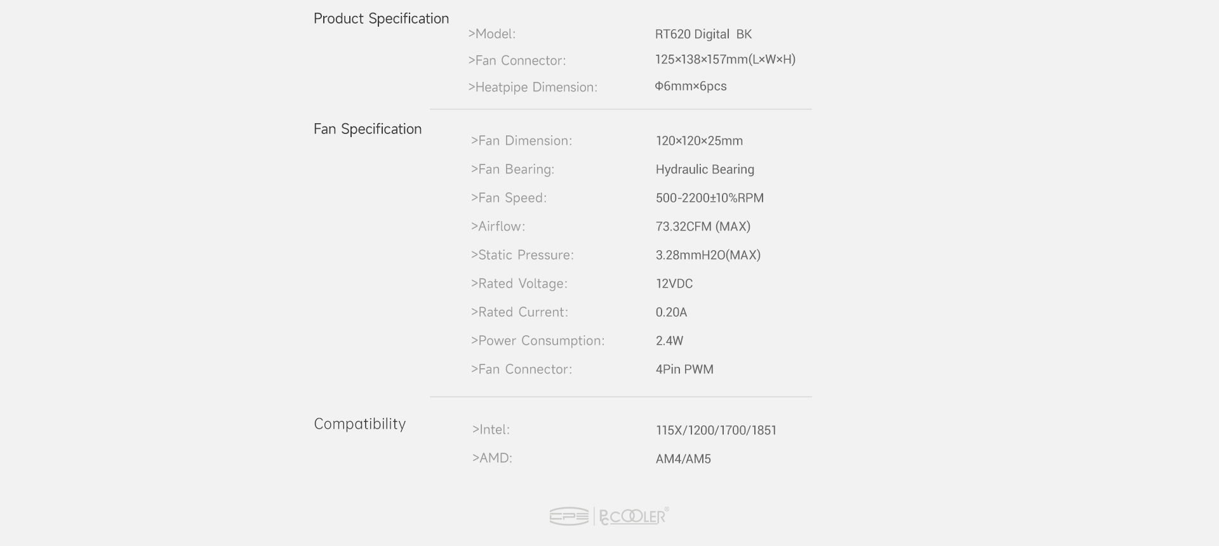Select the Φ6mm×6pcs heatpipe value
Screen dimensions: 1219x546
[691, 86]
